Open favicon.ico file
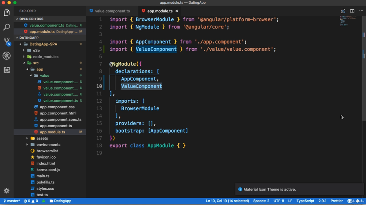 click(x=50, y=157)
